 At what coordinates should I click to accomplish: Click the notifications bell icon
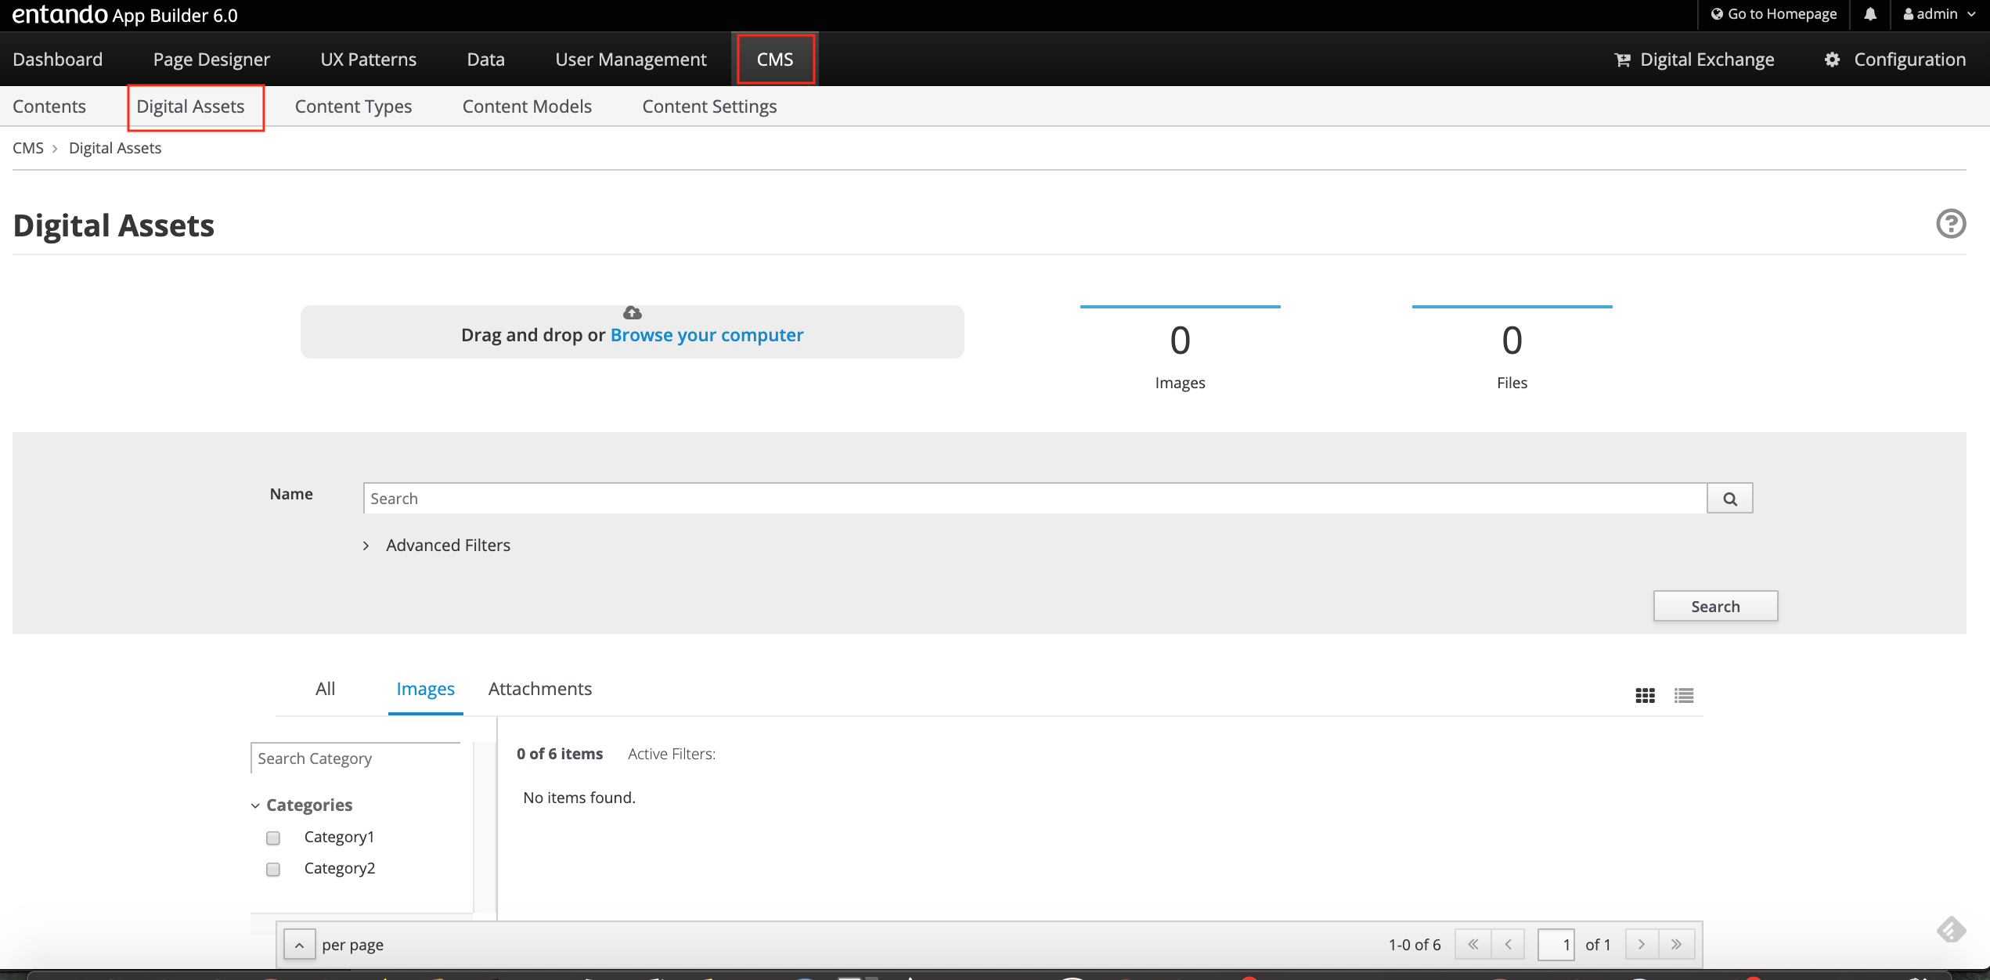click(x=1870, y=14)
